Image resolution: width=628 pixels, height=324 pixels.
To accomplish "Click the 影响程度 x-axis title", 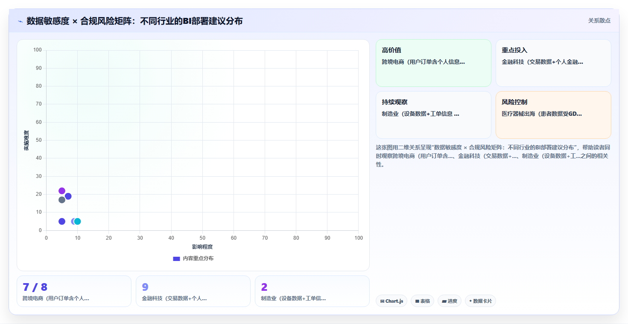I will click(x=202, y=247).
